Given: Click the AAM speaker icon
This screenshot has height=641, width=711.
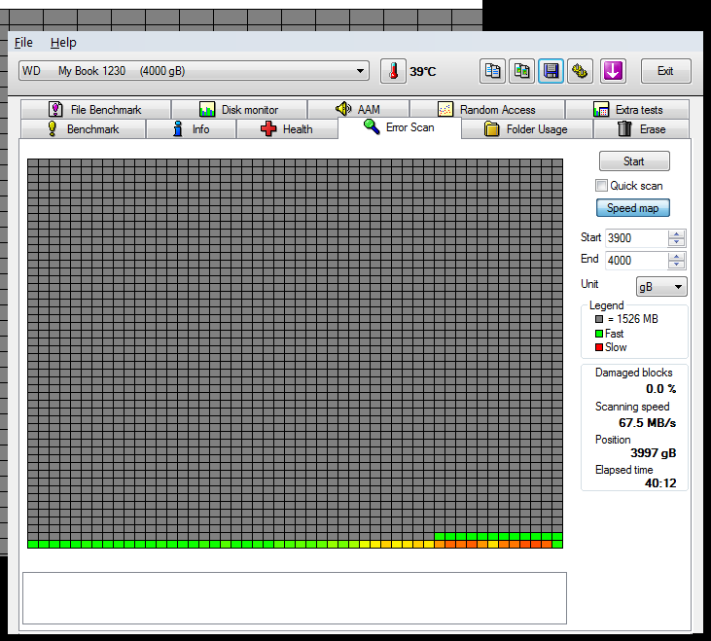Looking at the screenshot, I should click(x=343, y=108).
